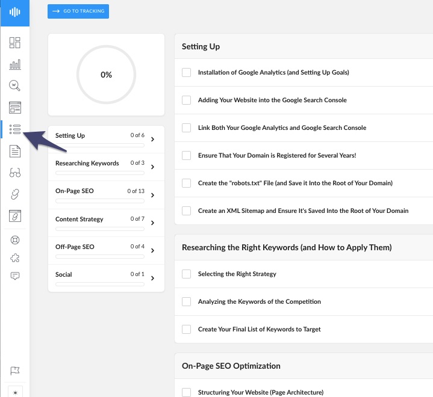Check Structuring Your Website task

coord(187,392)
